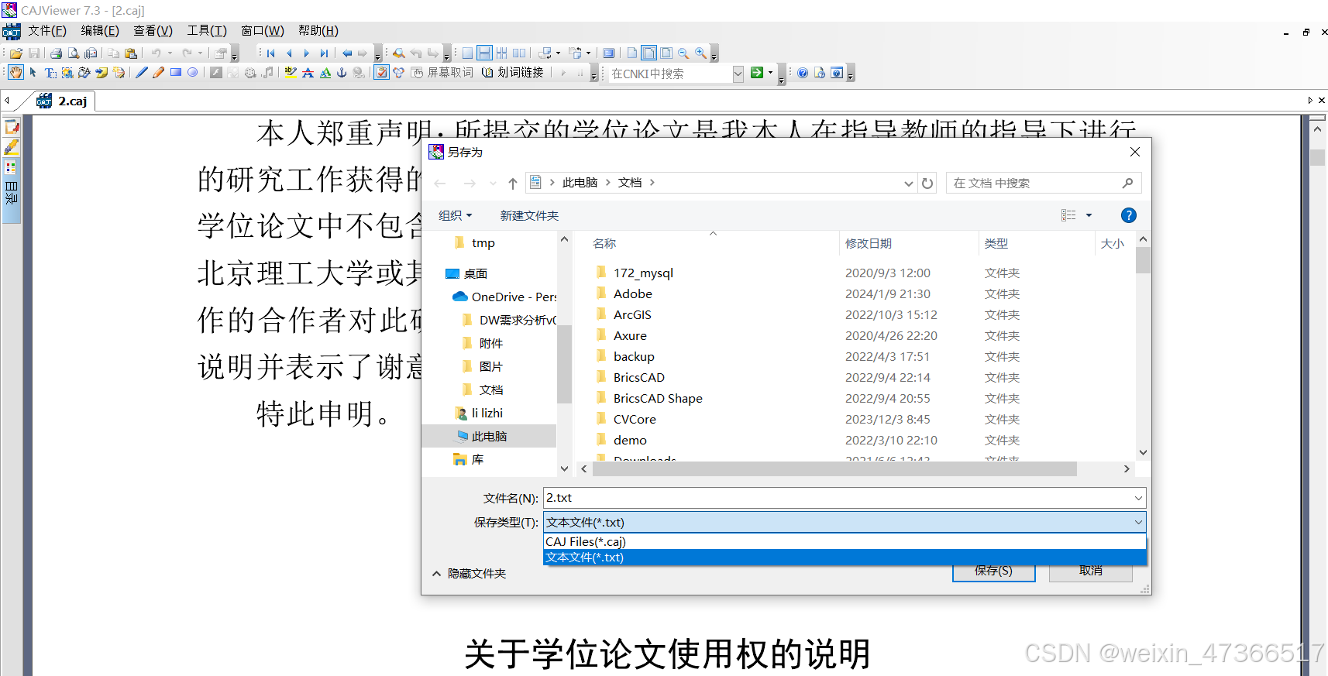The height and width of the screenshot is (676, 1328).
Task: Select 文本文件(*.txt) in type list
Action: pos(845,558)
